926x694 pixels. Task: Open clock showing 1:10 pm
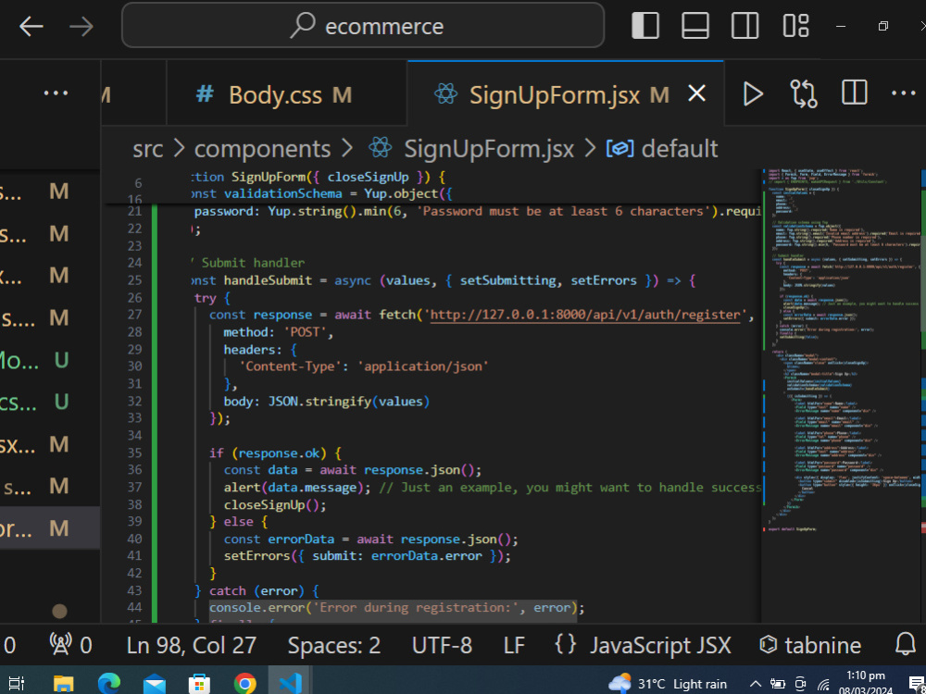(x=865, y=682)
